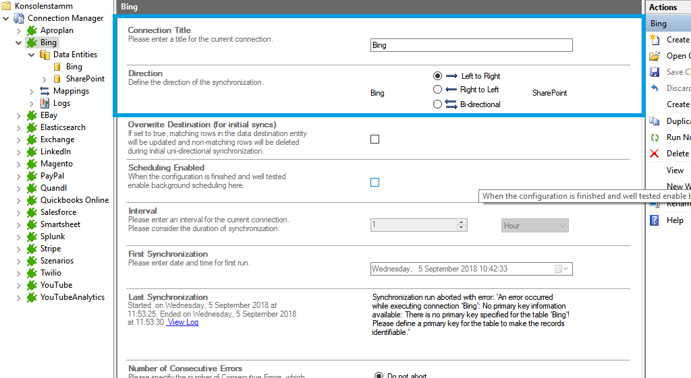The width and height of the screenshot is (691, 378).
Task: Enable the Scheduling Enabled checkbox
Action: (375, 183)
